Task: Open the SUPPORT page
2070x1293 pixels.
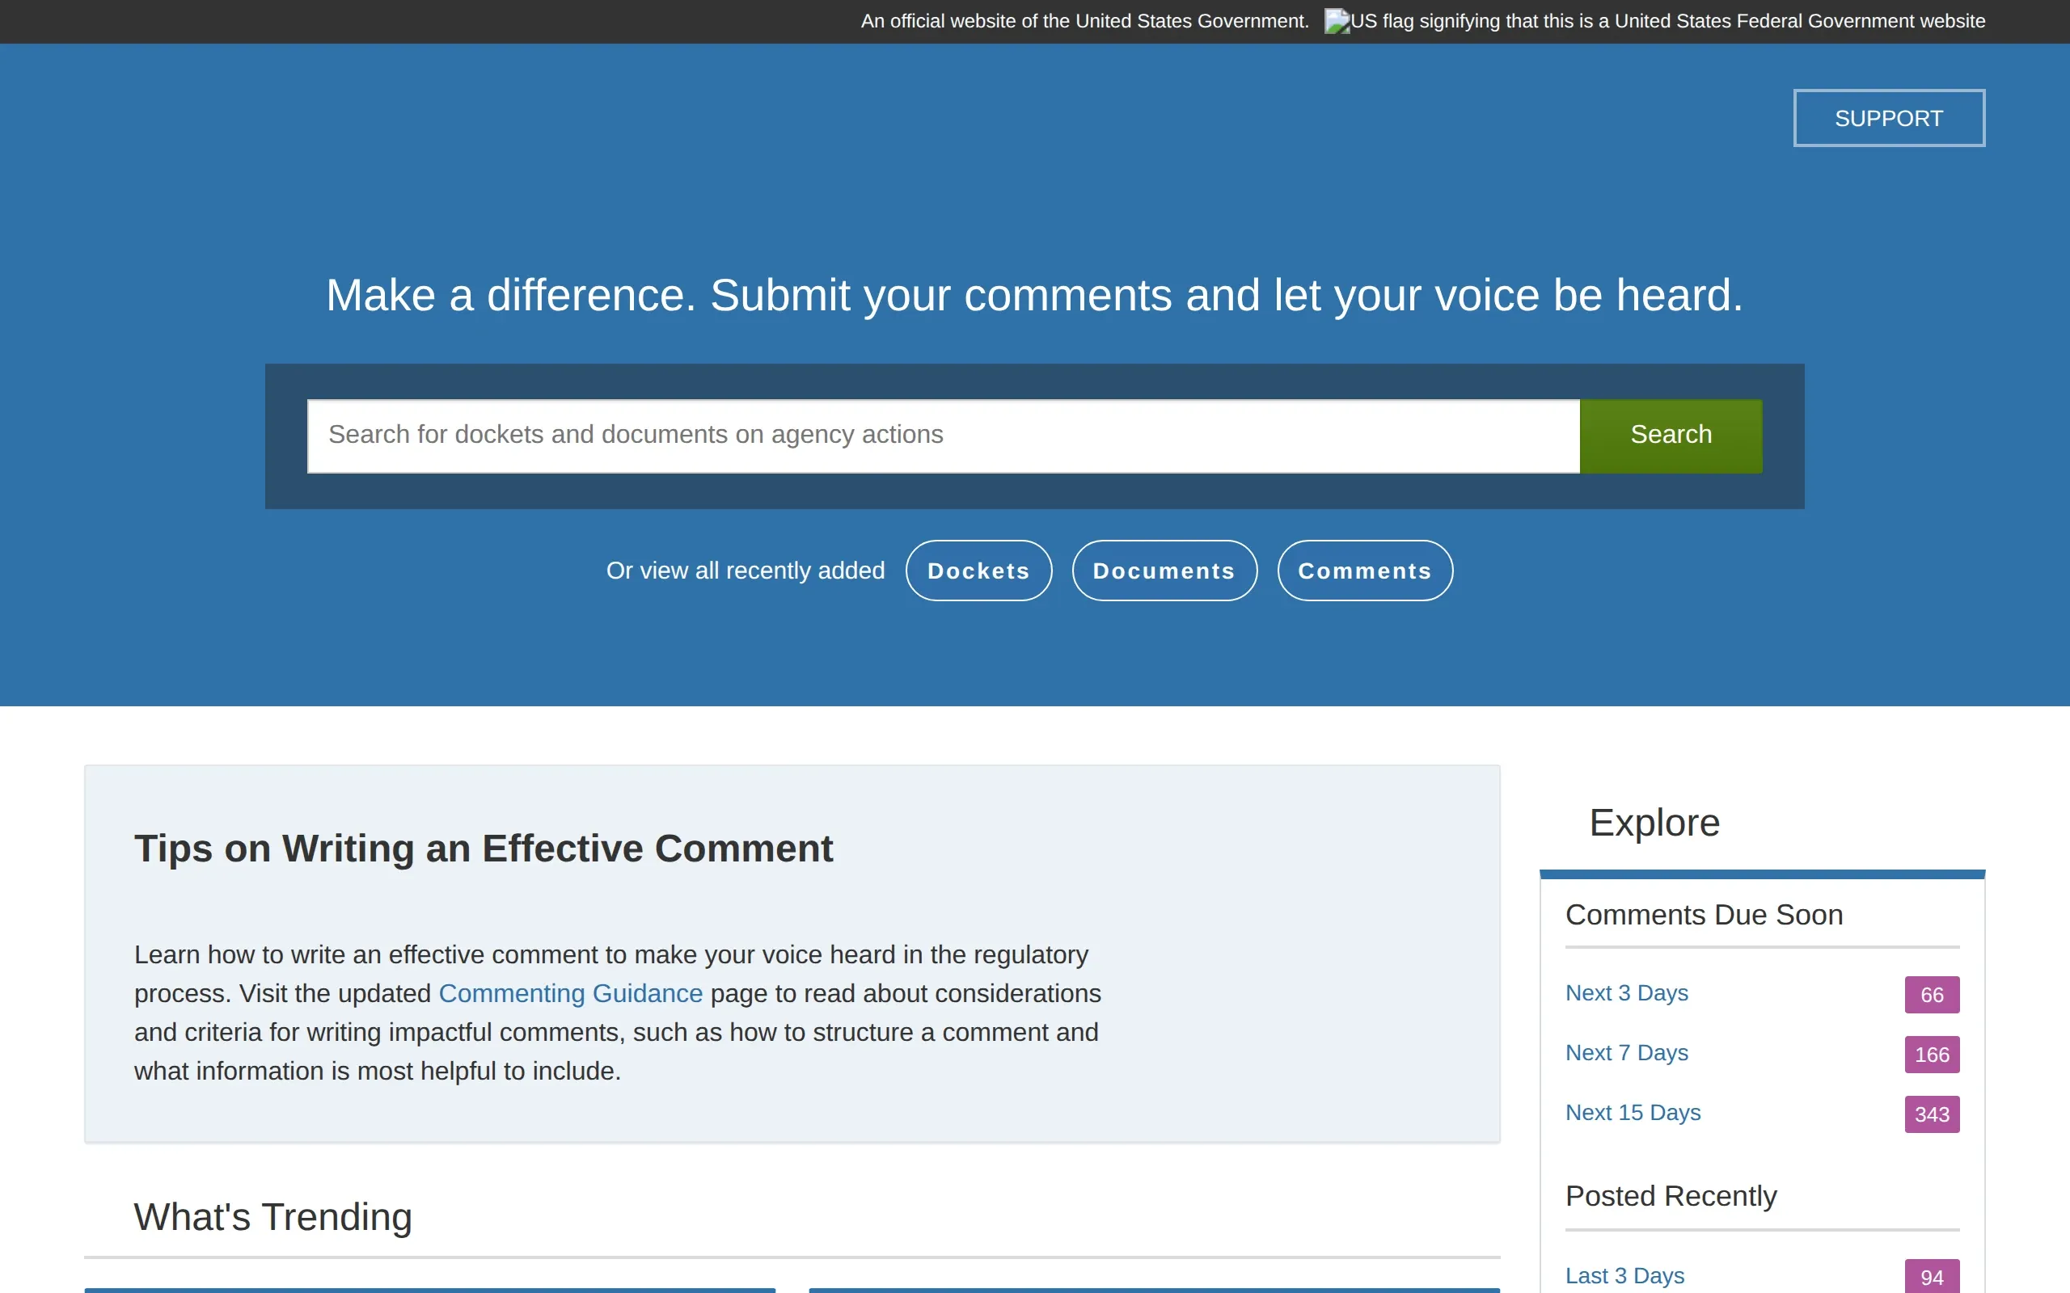Action: (x=1889, y=118)
